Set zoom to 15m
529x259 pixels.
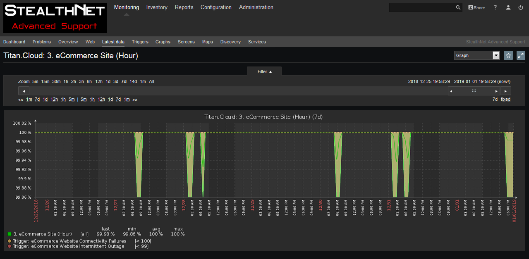[x=45, y=82]
